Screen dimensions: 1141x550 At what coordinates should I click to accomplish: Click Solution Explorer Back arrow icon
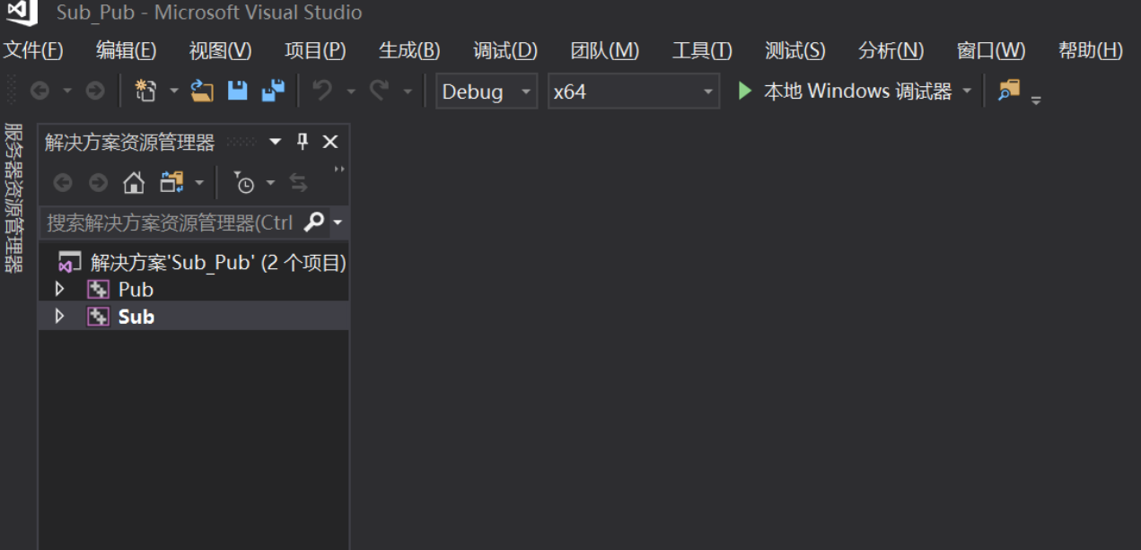63,183
